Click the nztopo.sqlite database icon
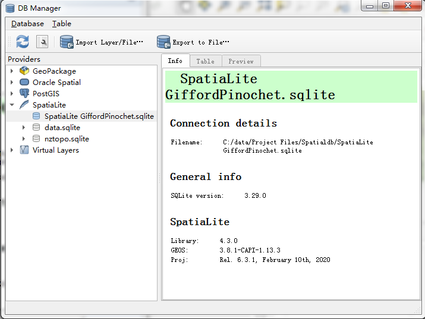 tap(36, 138)
